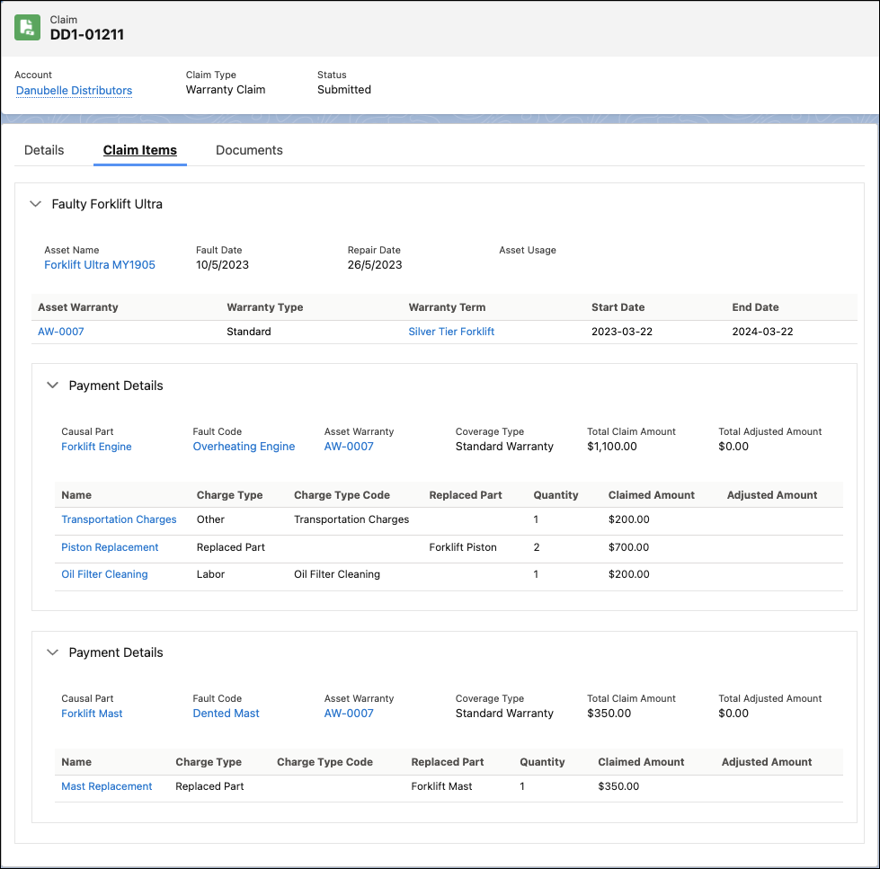Viewport: 880px width, 869px height.
Task: Open the Piston Replacement claim item
Action: 110,546
